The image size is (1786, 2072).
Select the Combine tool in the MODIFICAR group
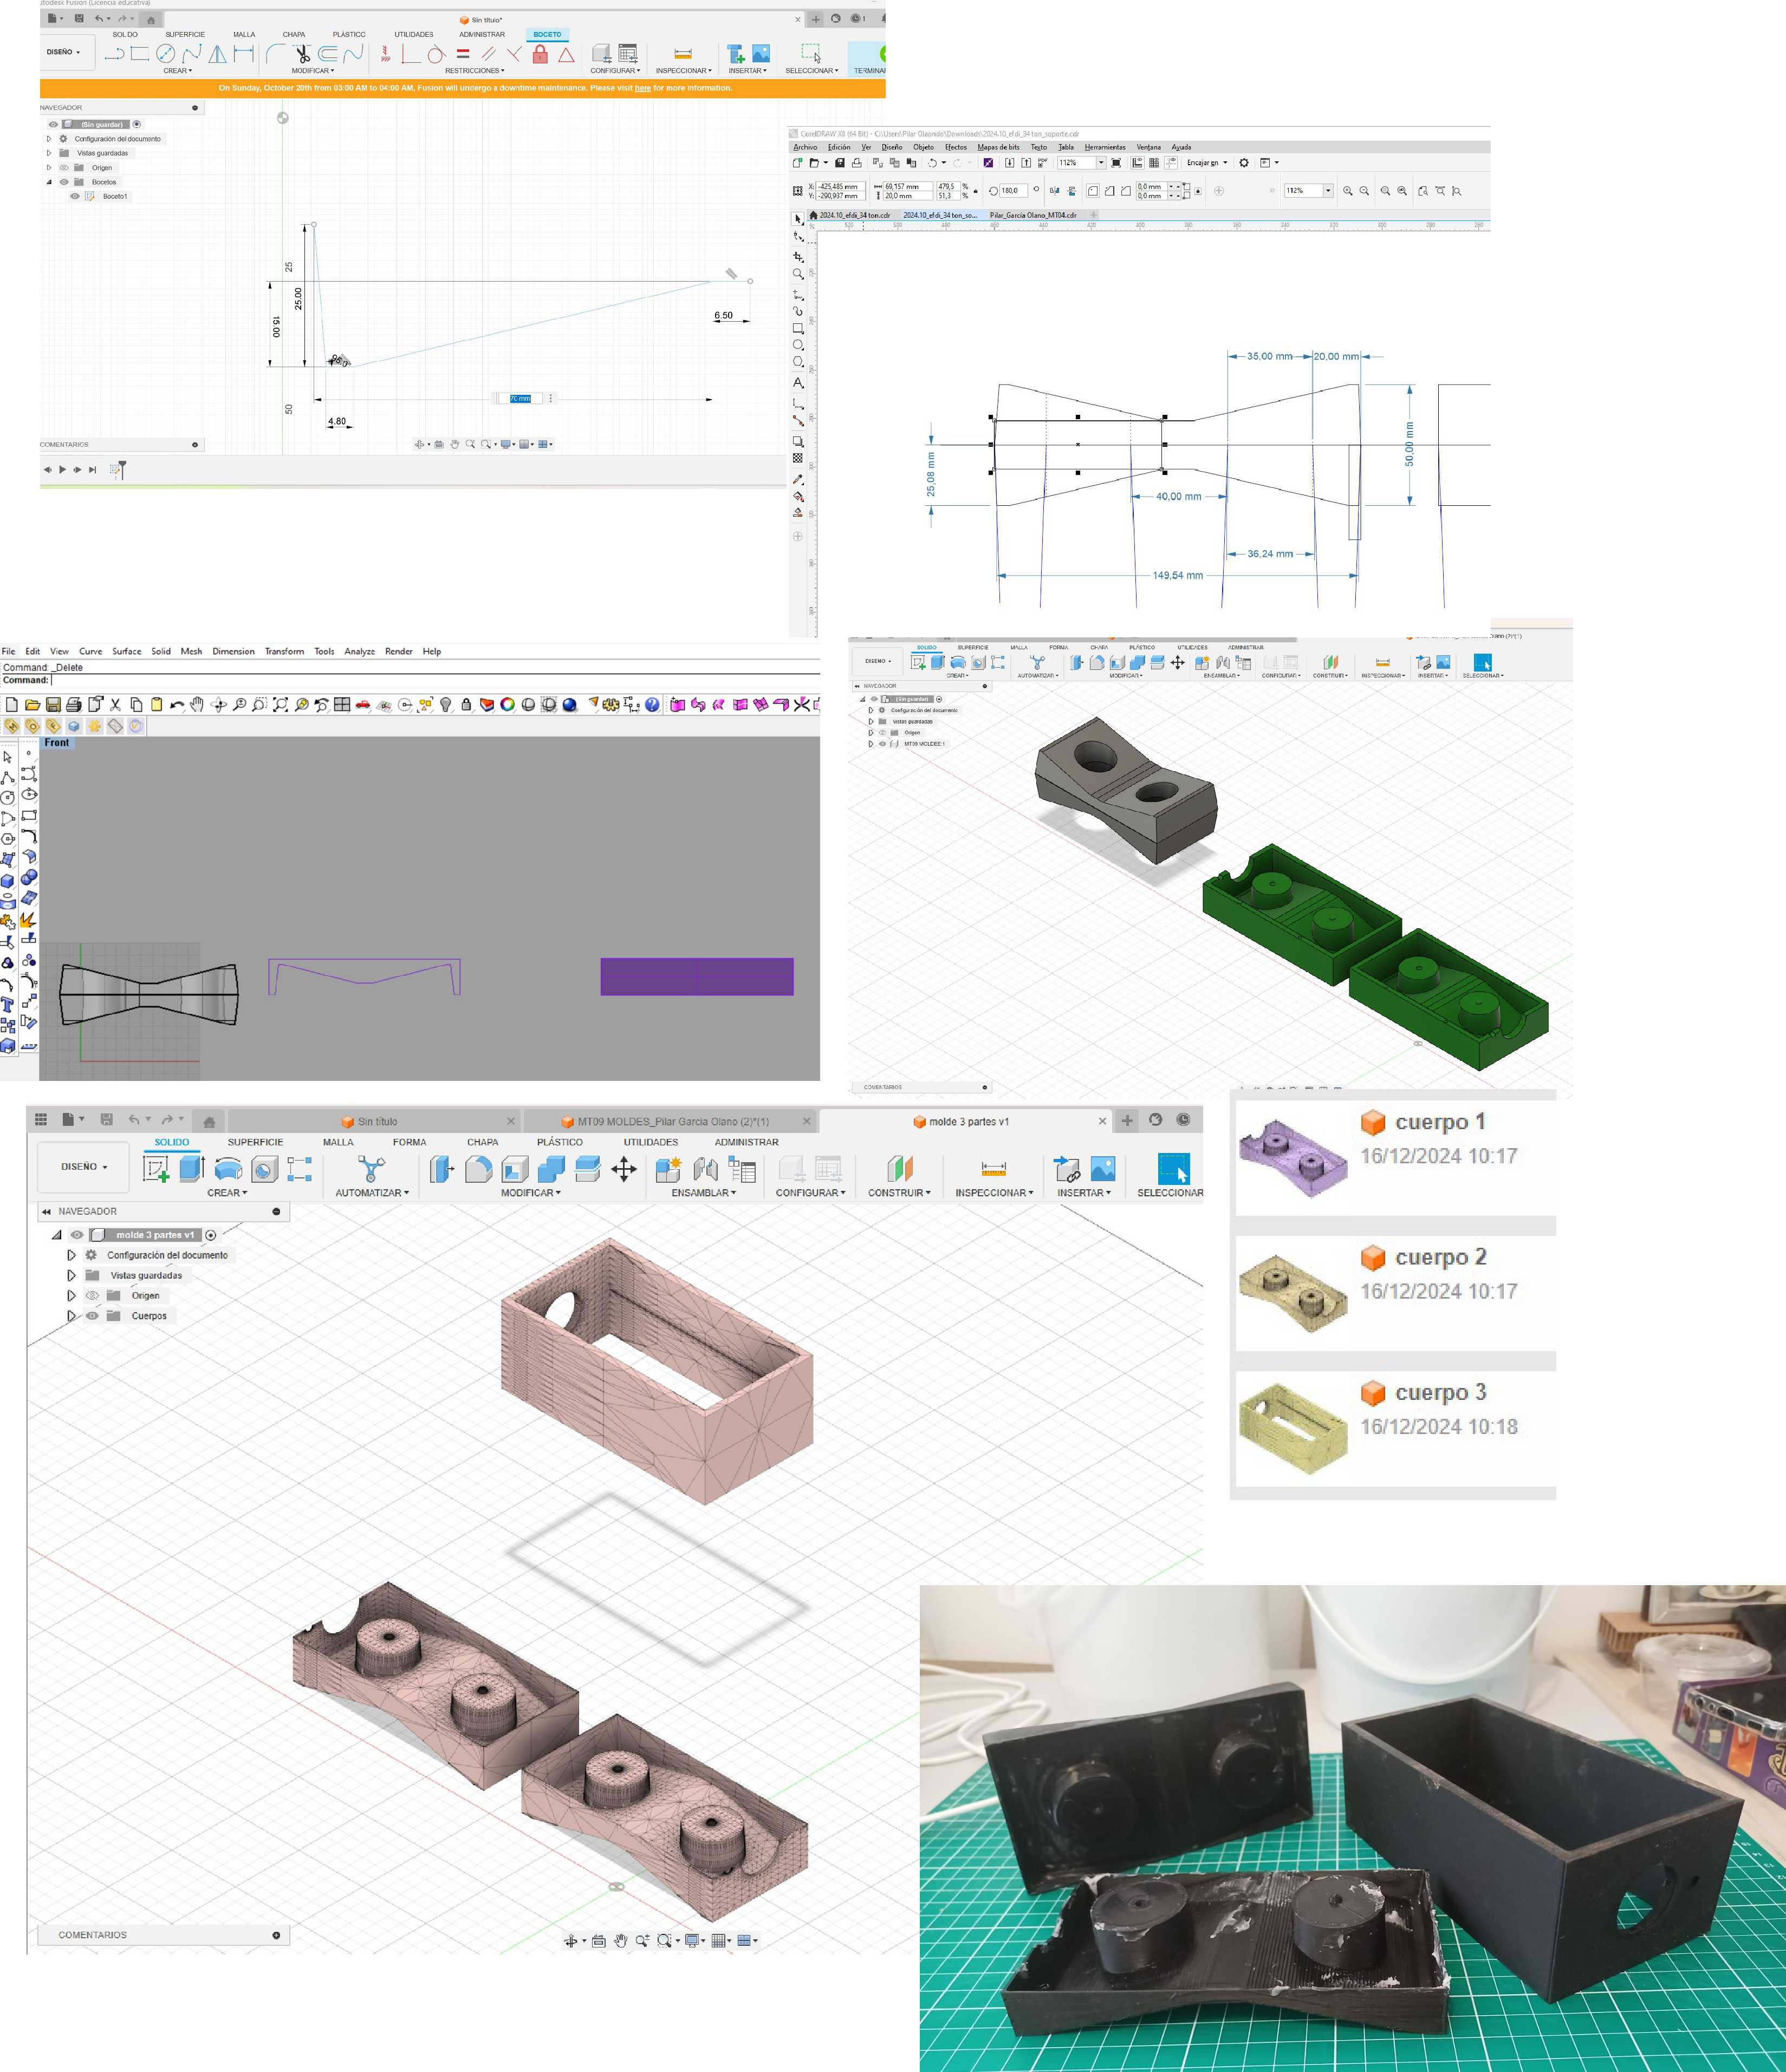[551, 1169]
